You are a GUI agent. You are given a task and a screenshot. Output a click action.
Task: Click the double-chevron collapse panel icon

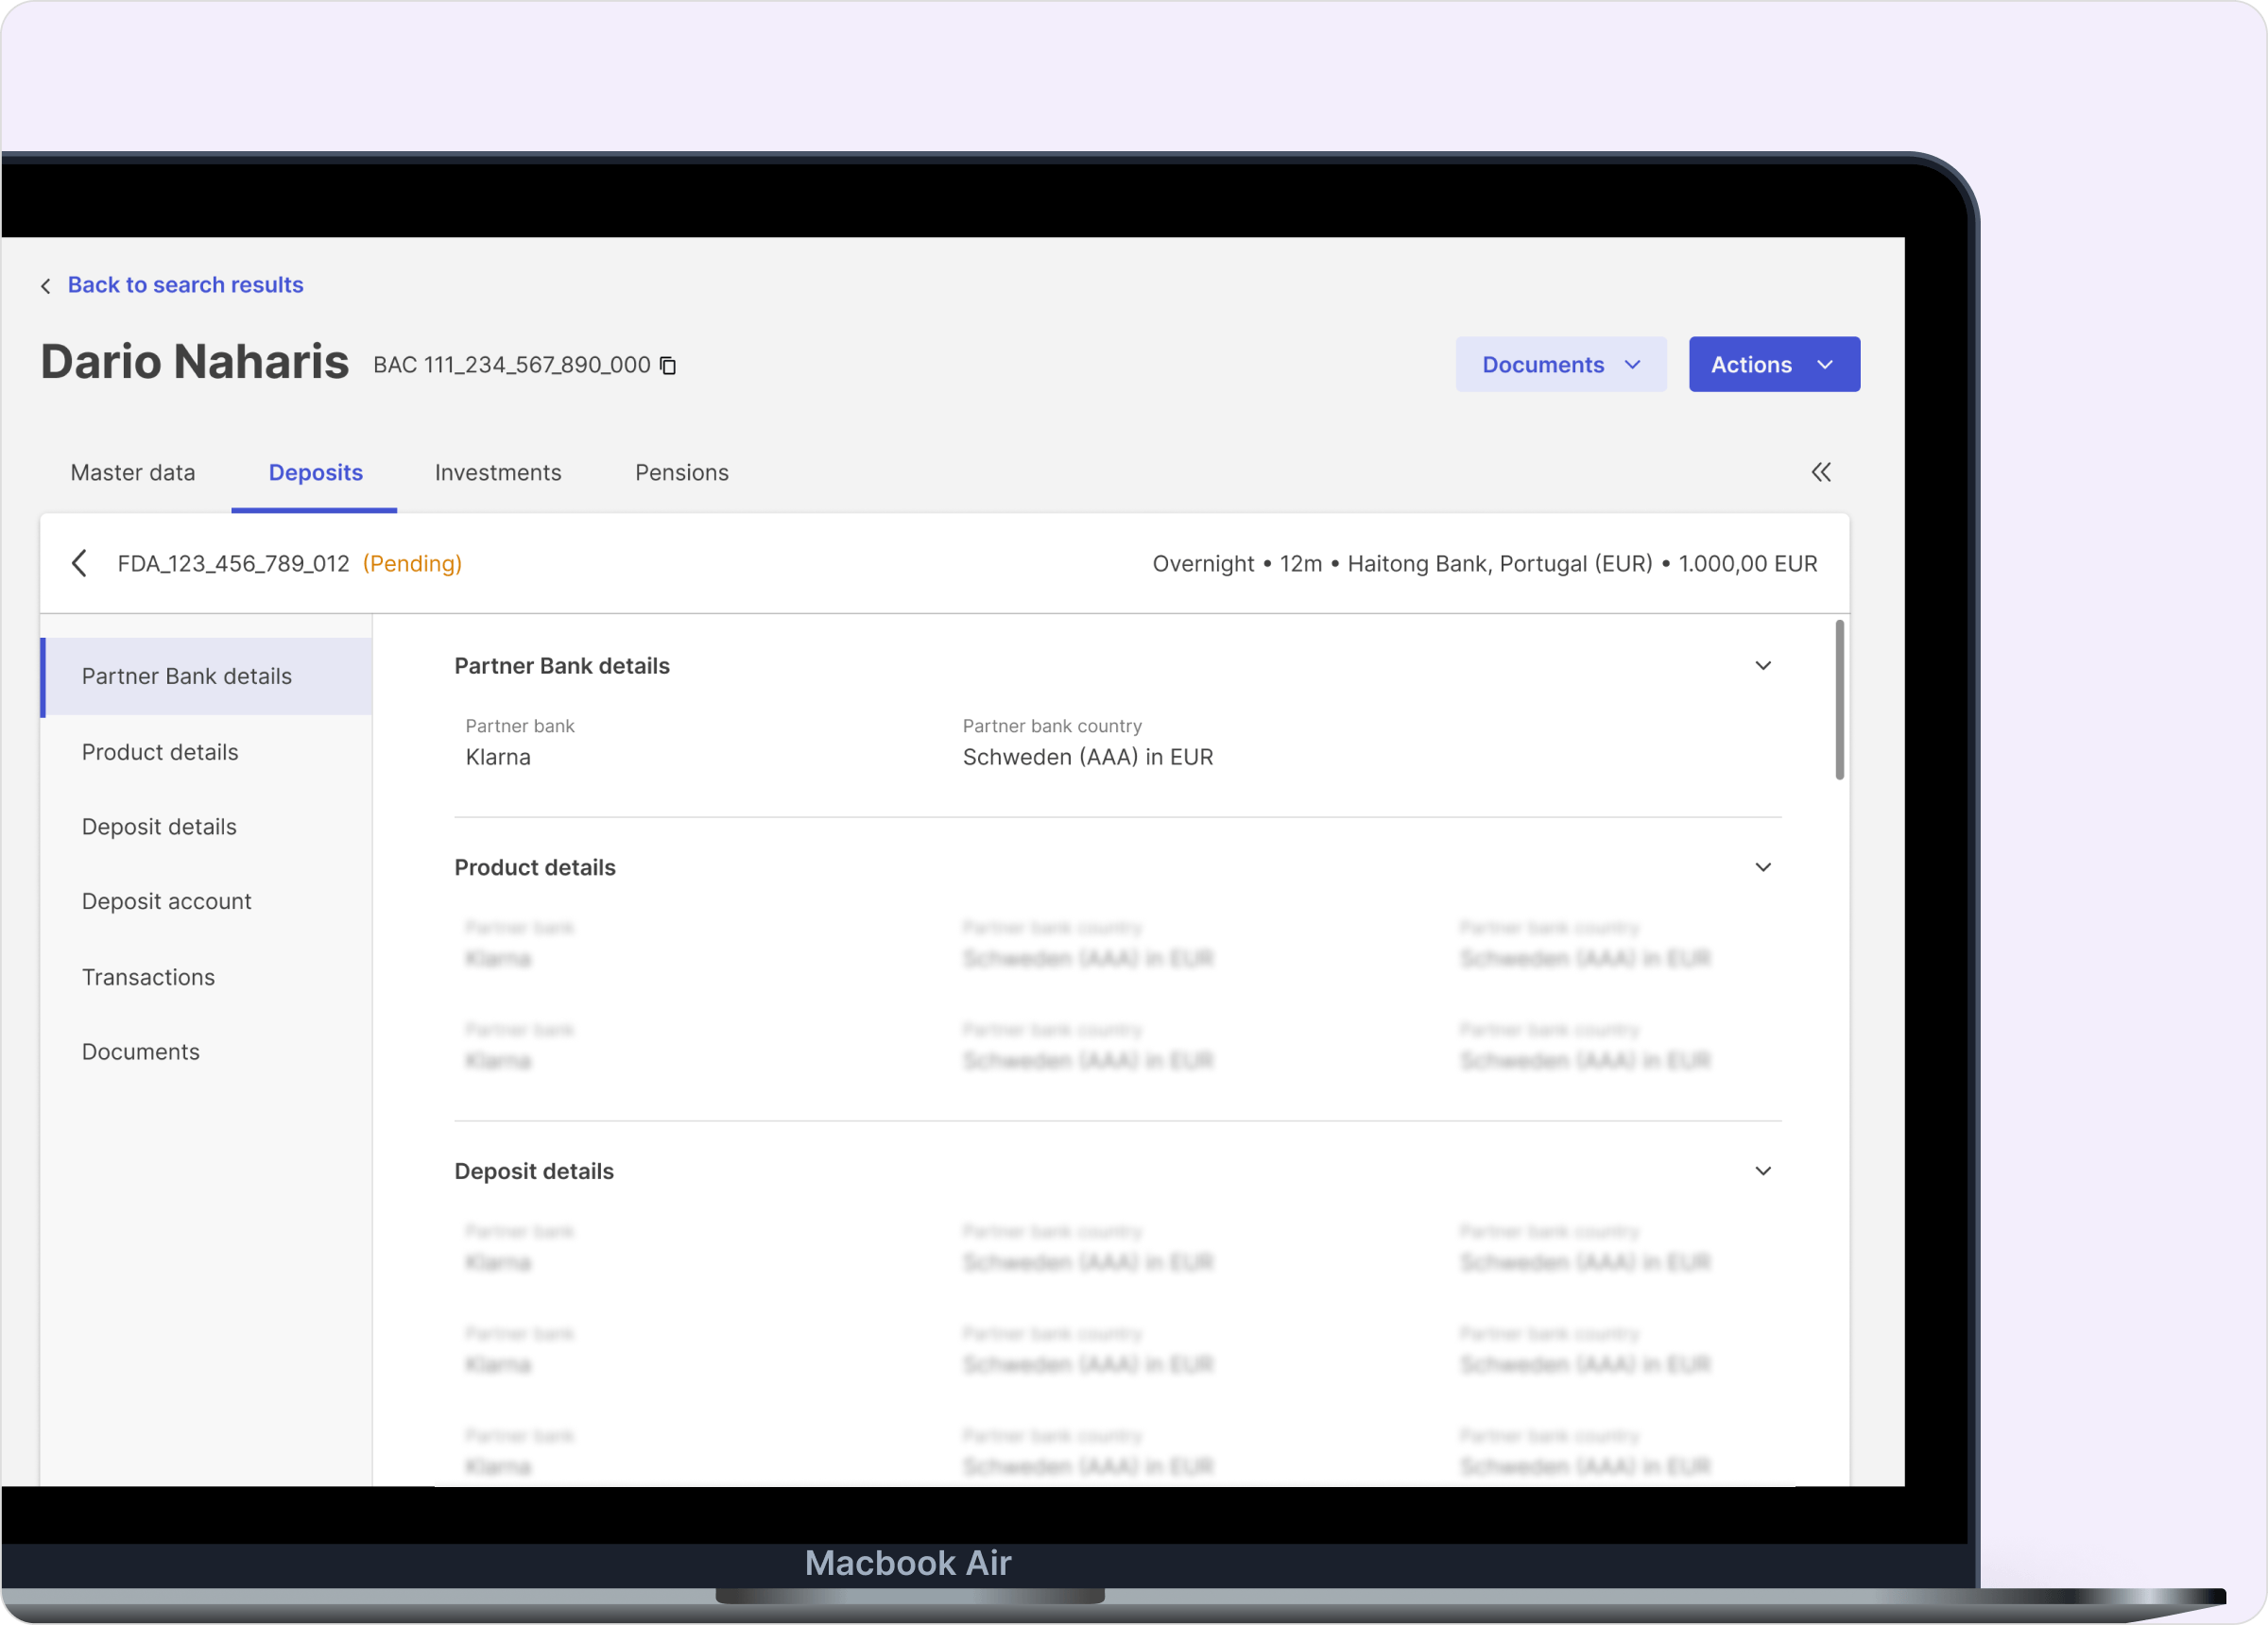click(1821, 472)
